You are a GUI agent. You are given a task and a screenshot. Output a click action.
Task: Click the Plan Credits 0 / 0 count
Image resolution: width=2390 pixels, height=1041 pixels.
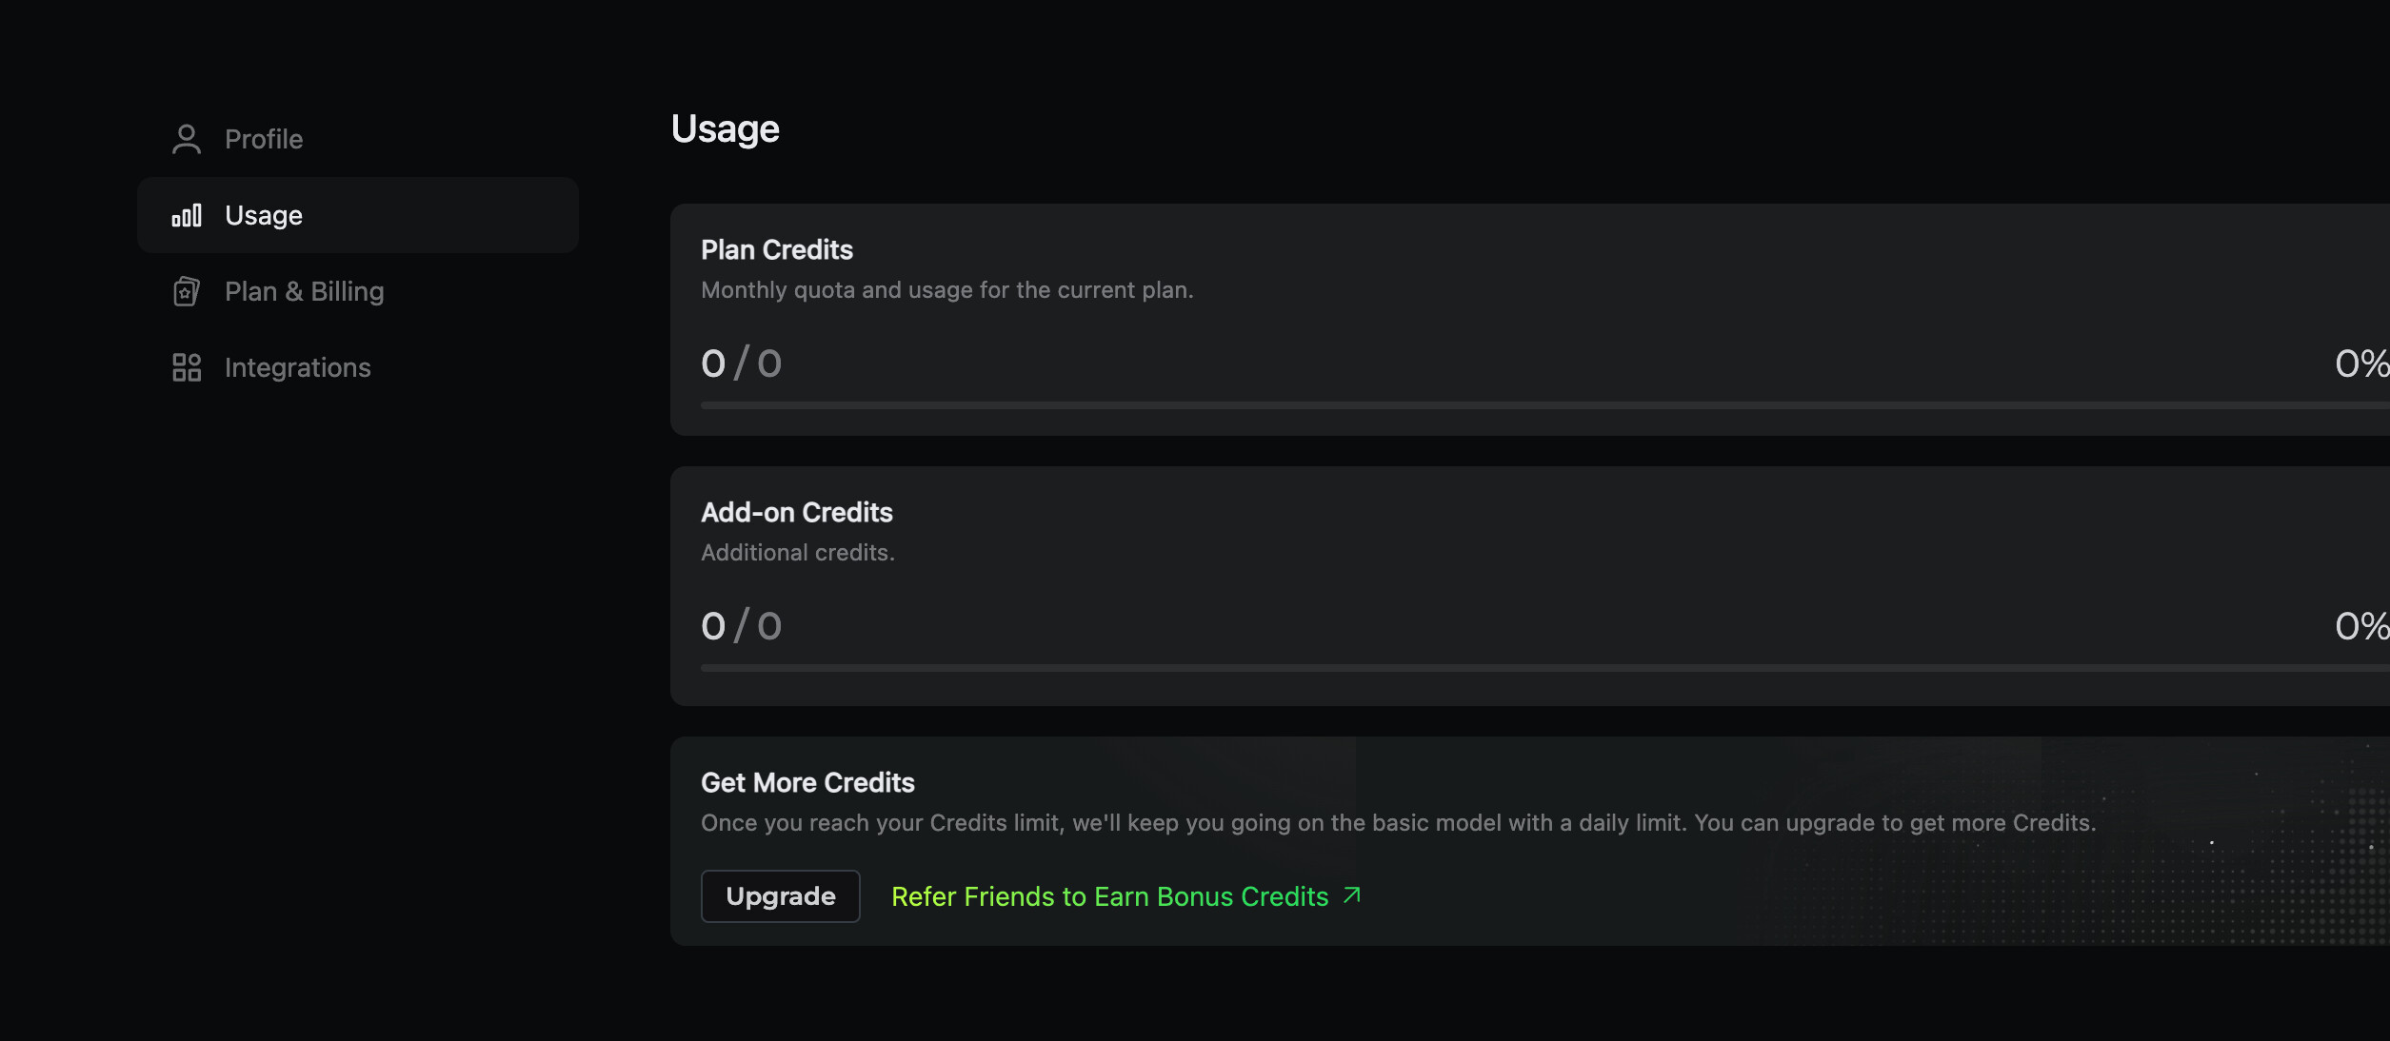pos(741,363)
